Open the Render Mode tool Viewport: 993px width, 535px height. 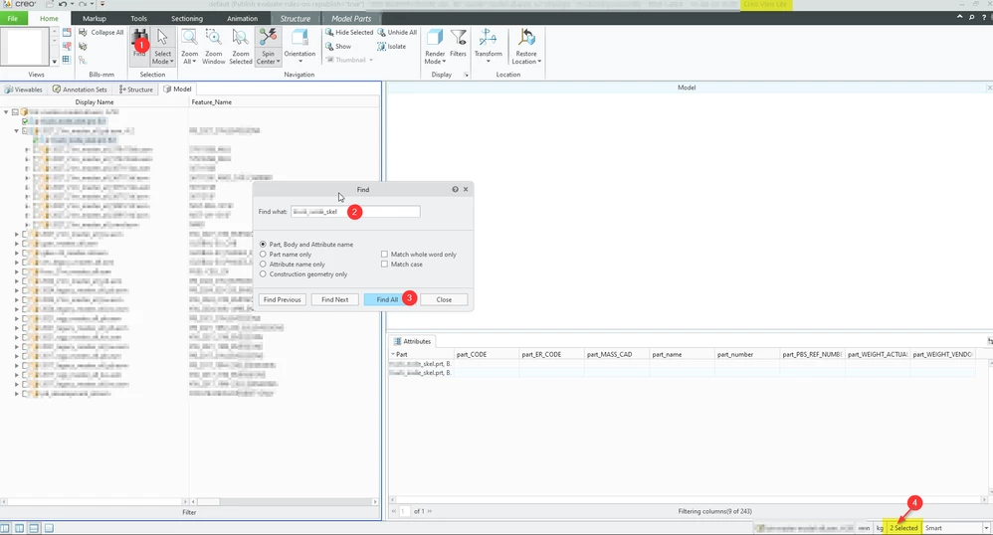coord(435,46)
